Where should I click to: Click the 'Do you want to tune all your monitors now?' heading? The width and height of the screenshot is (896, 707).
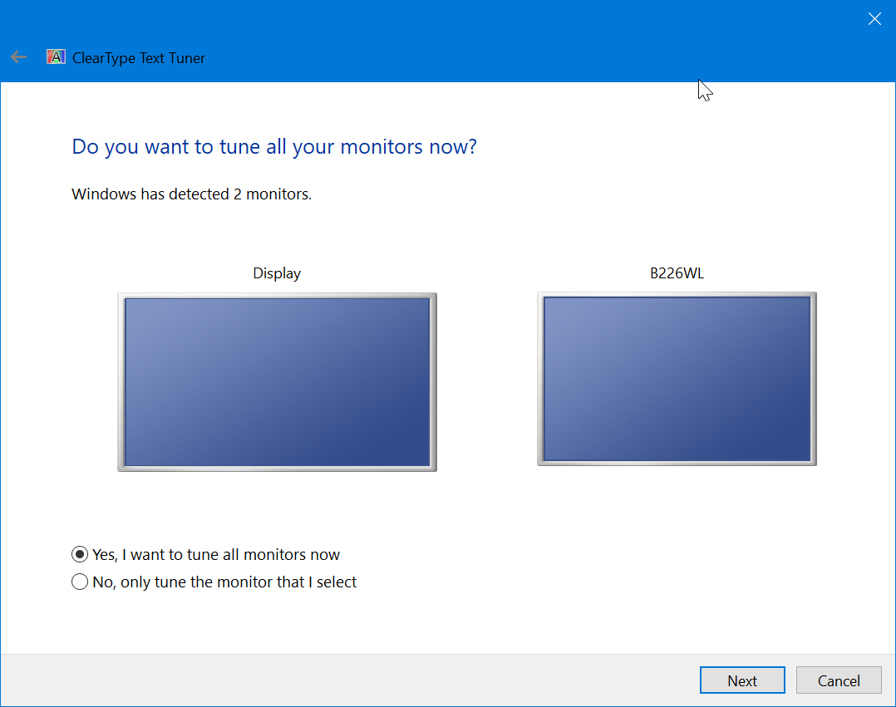coord(274,147)
